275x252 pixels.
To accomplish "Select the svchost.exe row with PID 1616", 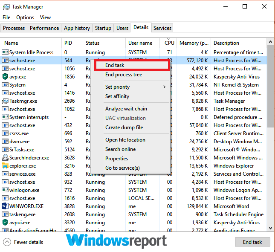I will tap(133, 198).
